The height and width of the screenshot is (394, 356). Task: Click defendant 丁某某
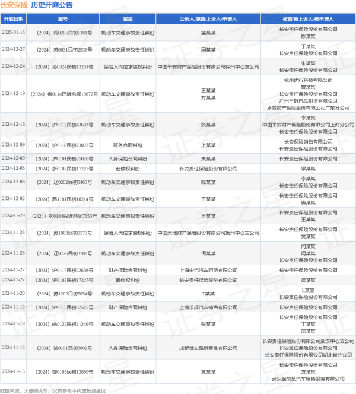[308, 324]
